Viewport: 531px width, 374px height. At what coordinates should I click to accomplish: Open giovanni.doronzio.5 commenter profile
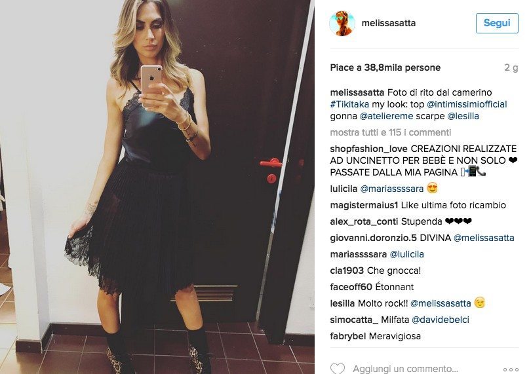pyautogui.click(x=373, y=238)
